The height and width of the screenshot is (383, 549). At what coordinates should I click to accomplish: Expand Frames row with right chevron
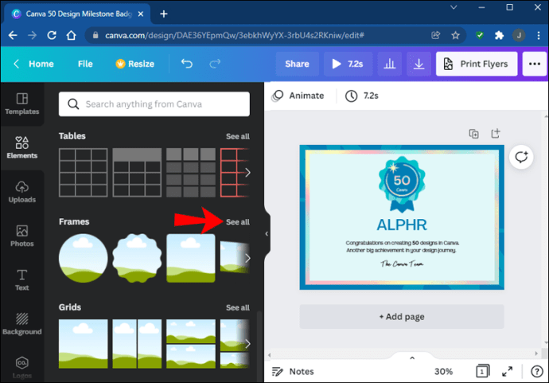pos(247,257)
